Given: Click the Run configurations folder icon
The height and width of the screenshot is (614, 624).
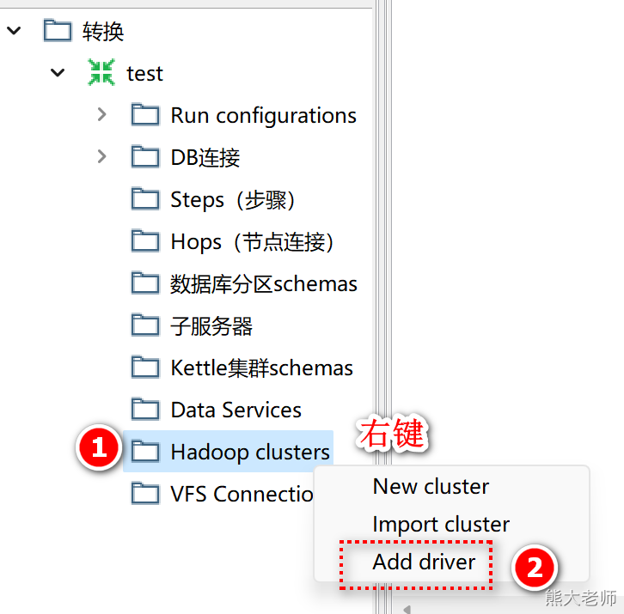Looking at the screenshot, I should click(145, 115).
